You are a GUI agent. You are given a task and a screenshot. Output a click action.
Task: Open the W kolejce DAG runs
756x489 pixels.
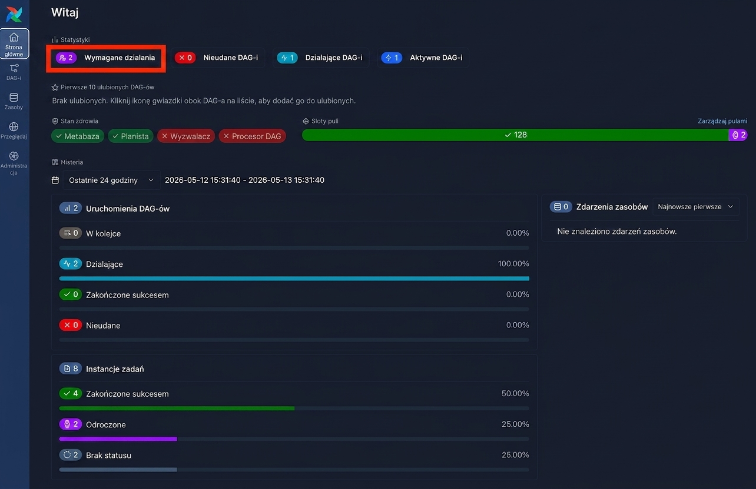coord(103,233)
